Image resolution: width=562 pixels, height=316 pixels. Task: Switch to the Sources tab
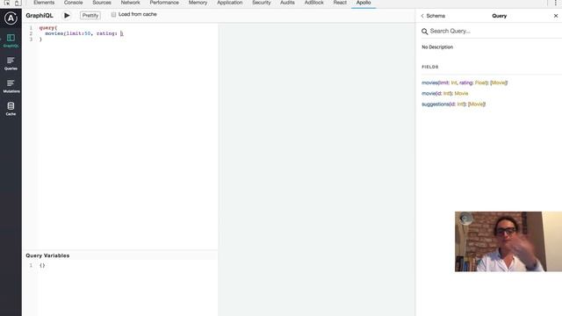click(x=102, y=3)
